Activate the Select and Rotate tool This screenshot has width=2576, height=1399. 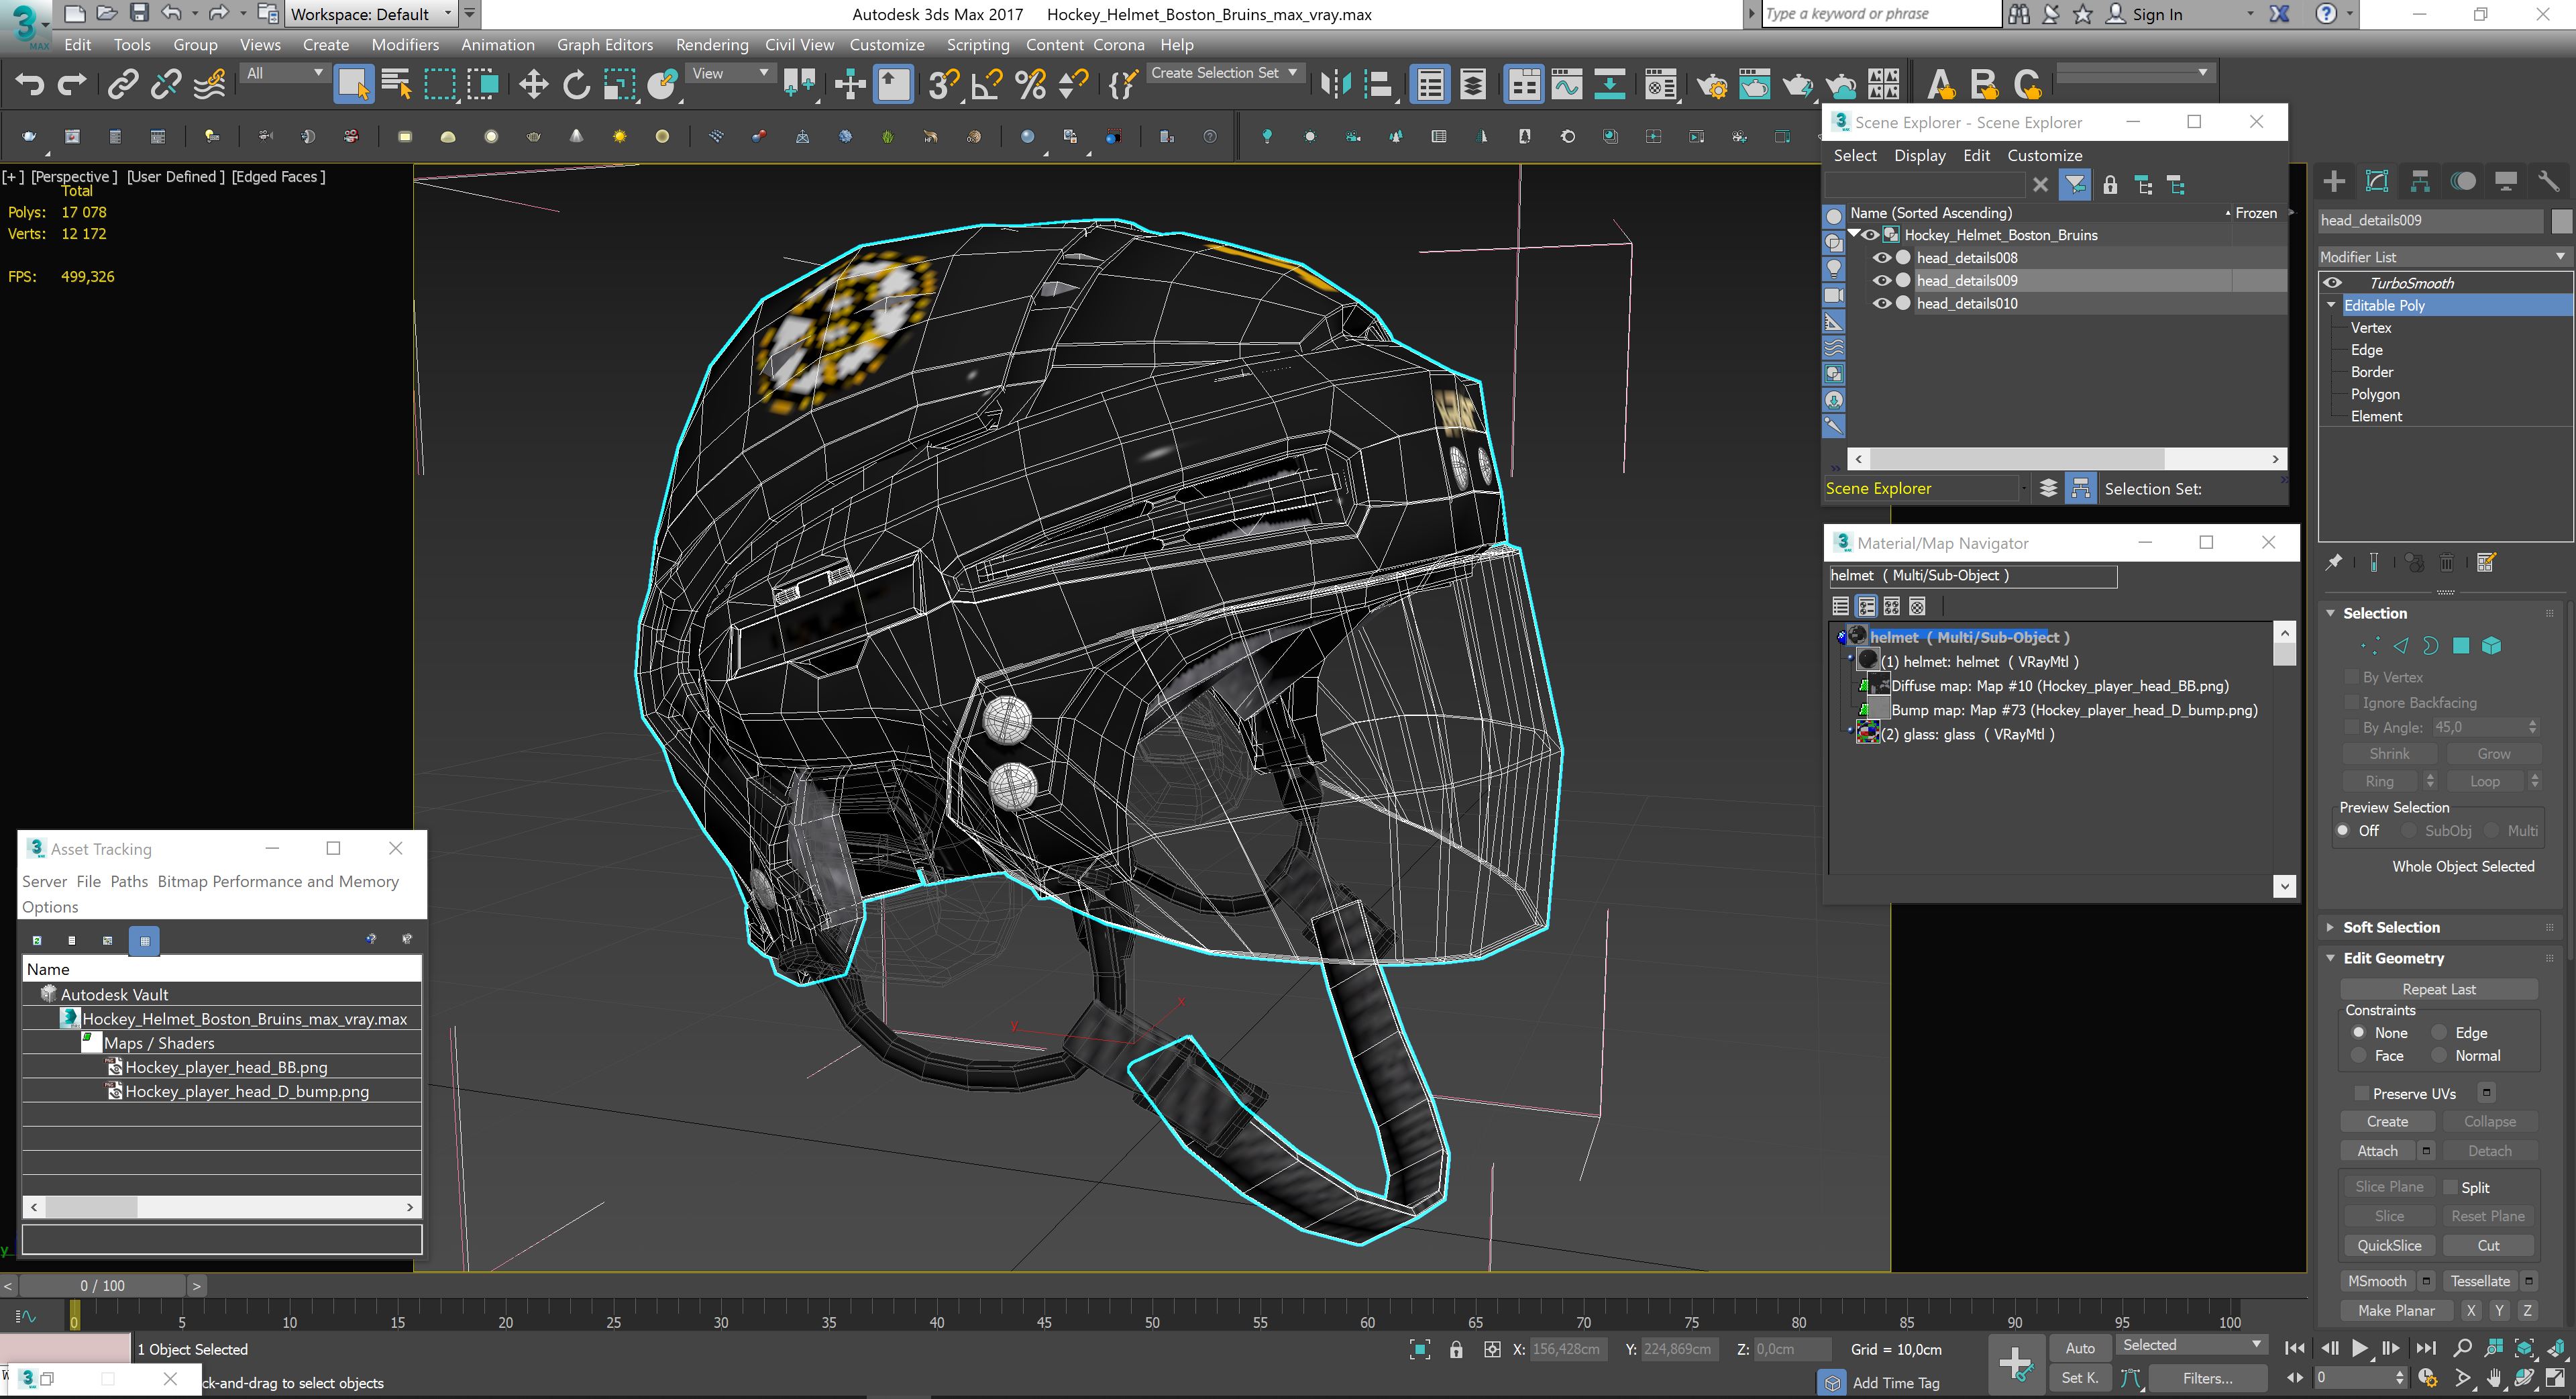point(576,85)
